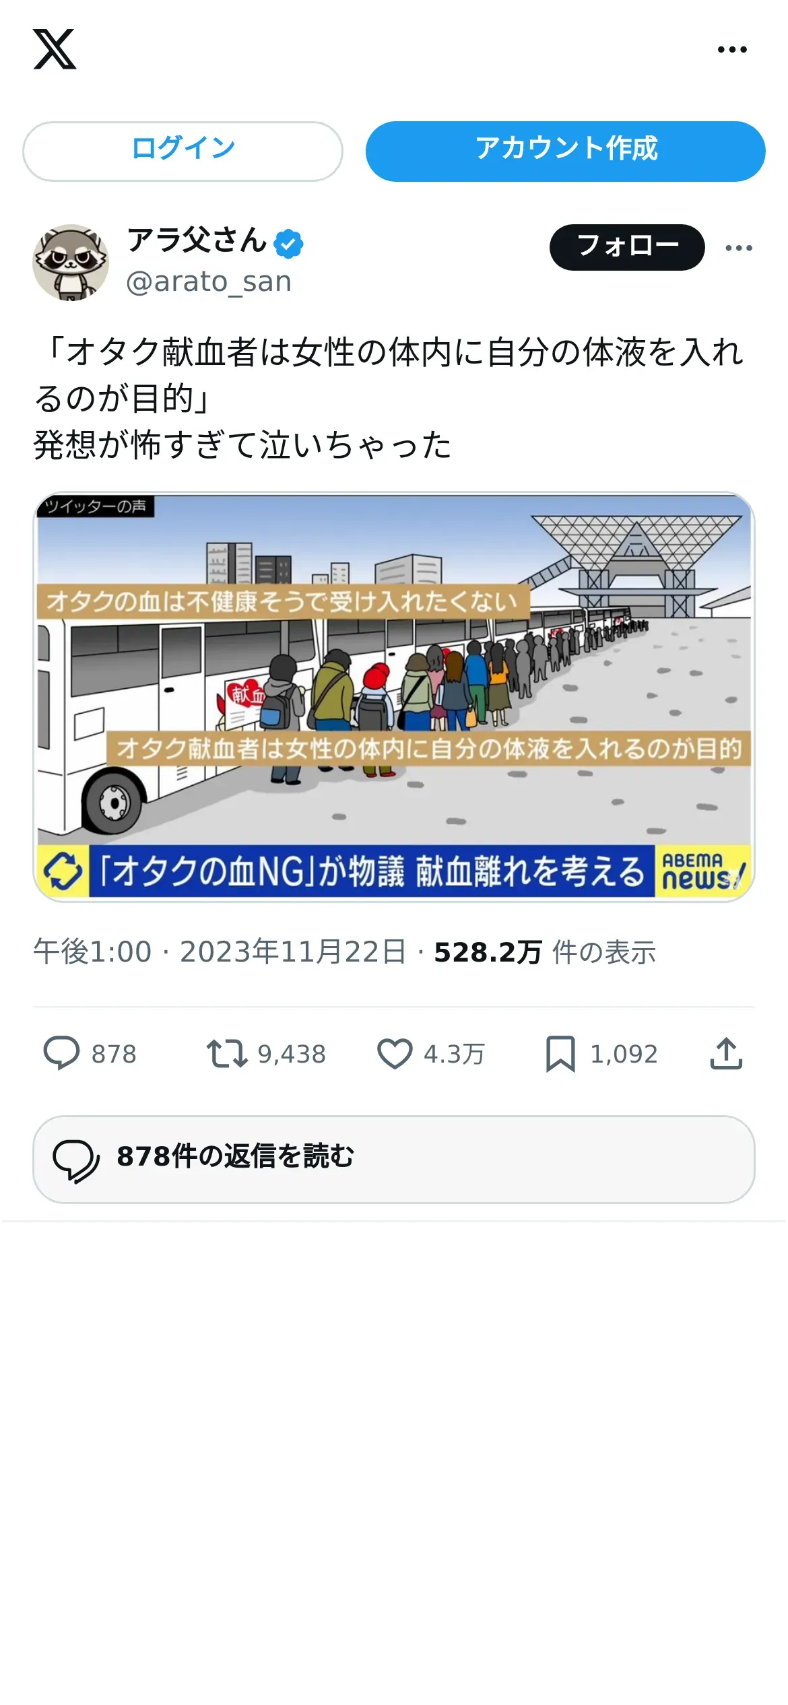Screen dimensions: 788x1705
Task: Click the reply speech bubble icon
Action: [x=61, y=1053]
